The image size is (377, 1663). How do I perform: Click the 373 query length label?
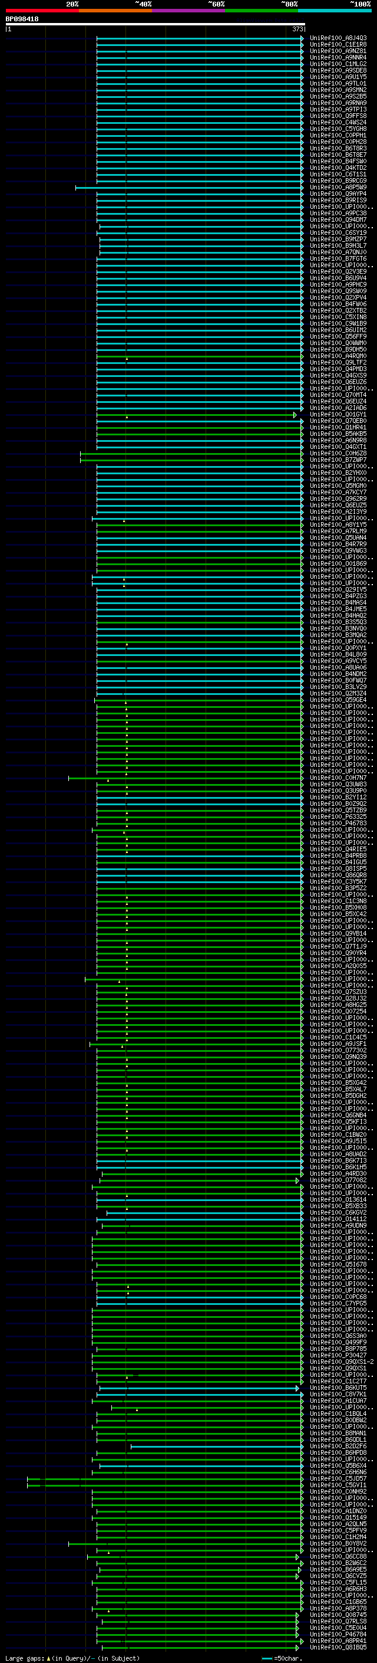point(297,29)
